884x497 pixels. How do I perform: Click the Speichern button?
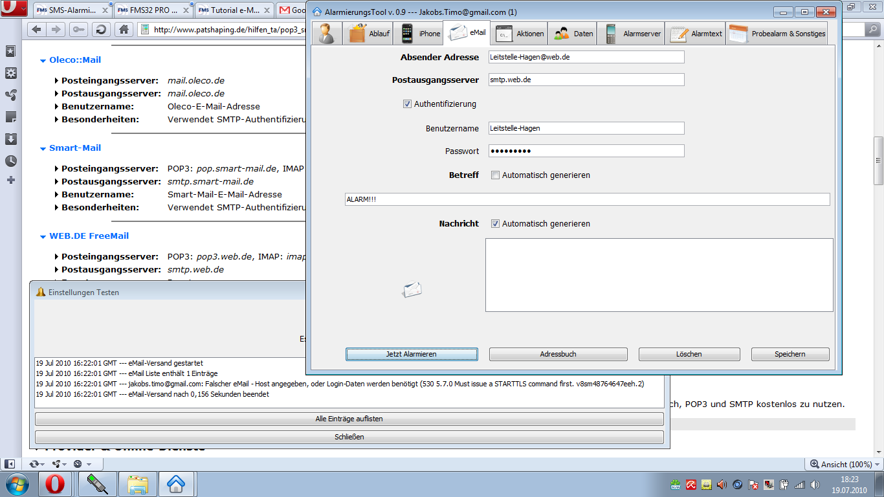point(790,354)
